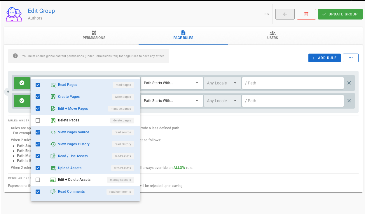Open the three-dots more options button
Viewport: 365px width, 214px height.
[x=351, y=58]
